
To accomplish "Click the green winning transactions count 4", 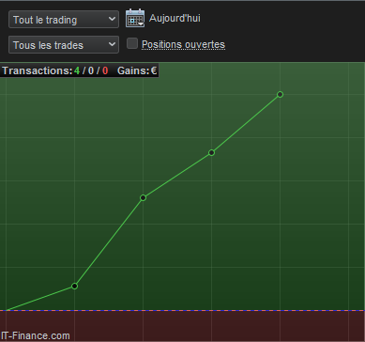I will (77, 70).
